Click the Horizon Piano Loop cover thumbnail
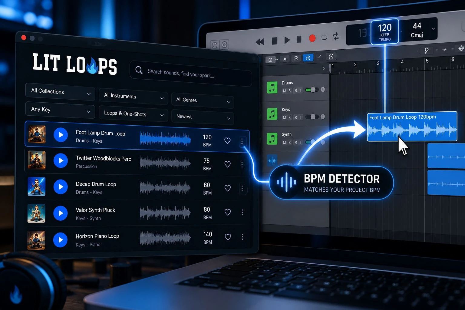Viewport: 465px width, 310px height. pyautogui.click(x=36, y=240)
